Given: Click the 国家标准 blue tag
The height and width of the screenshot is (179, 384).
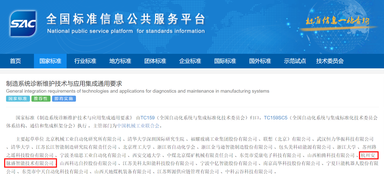Looking at the screenshot, I should coord(18,99).
